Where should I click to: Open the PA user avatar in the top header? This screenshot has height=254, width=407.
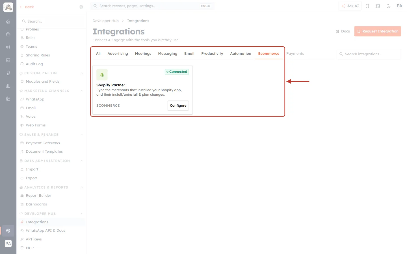(399, 6)
